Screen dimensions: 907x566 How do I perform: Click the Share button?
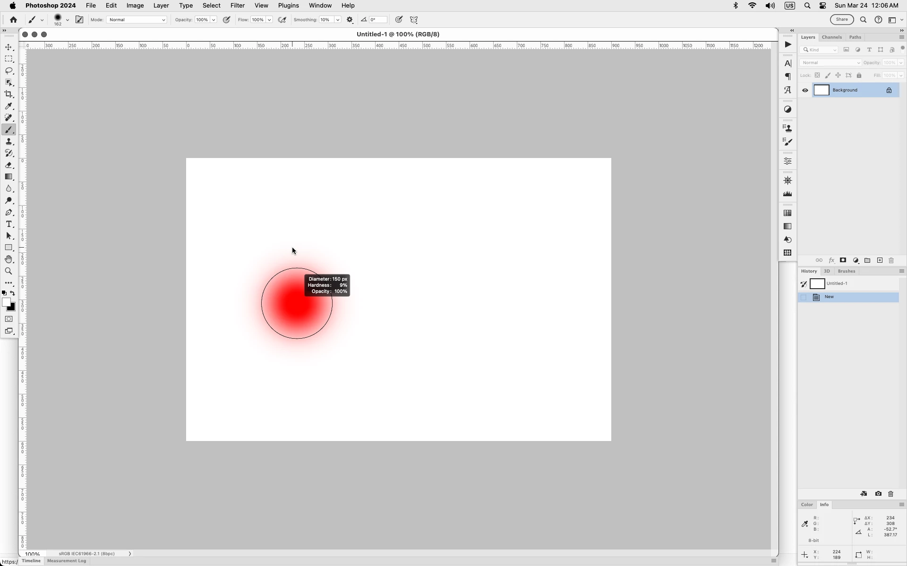(842, 20)
